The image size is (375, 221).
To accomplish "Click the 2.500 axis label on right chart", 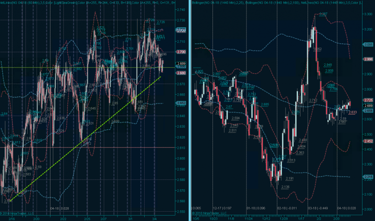I will click(368, 134).
